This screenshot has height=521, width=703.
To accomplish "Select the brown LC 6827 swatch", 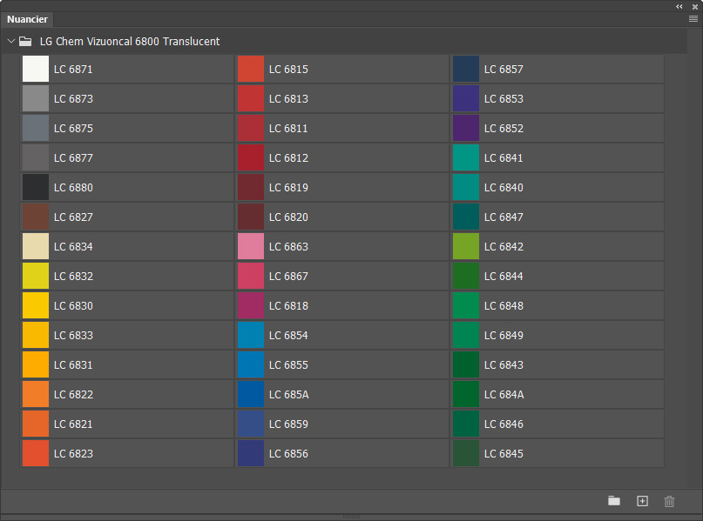I will point(36,217).
